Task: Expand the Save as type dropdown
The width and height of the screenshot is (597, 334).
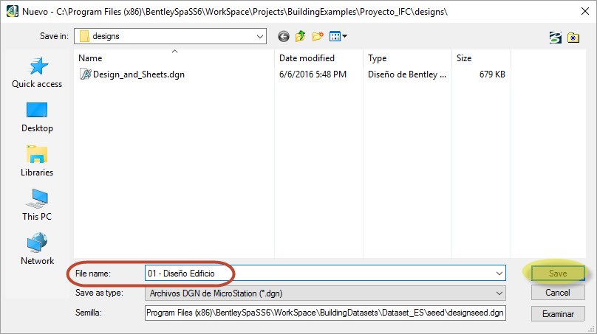Action: 499,293
